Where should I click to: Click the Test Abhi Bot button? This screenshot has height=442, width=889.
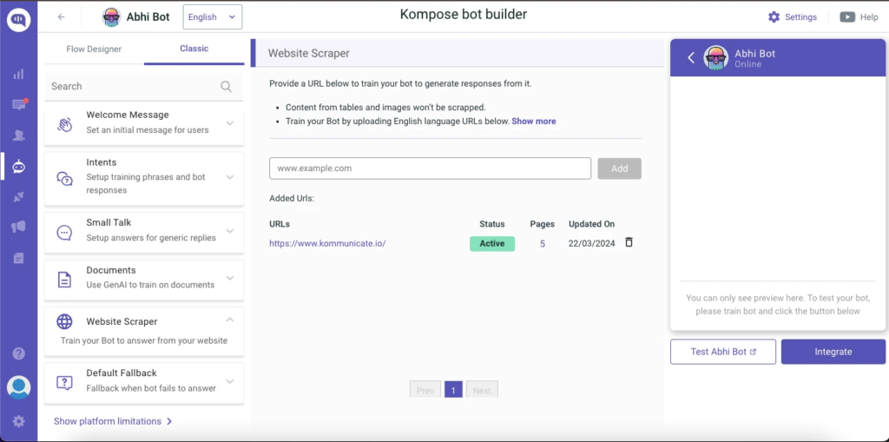723,352
